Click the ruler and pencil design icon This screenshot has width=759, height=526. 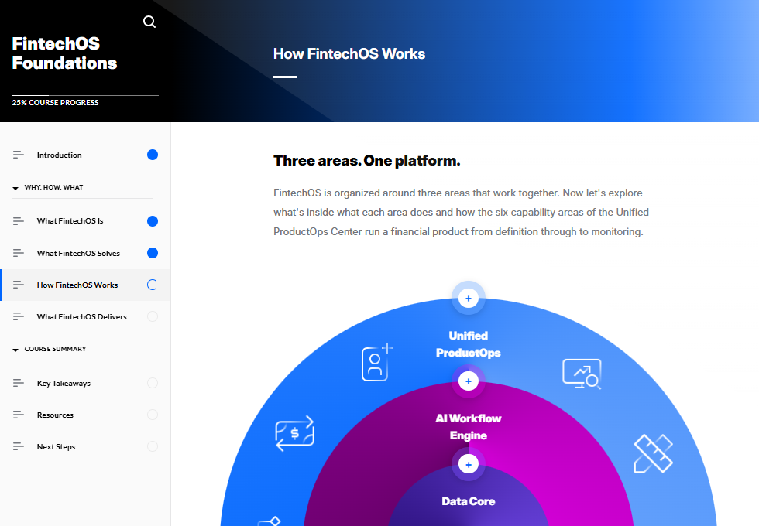tap(654, 453)
